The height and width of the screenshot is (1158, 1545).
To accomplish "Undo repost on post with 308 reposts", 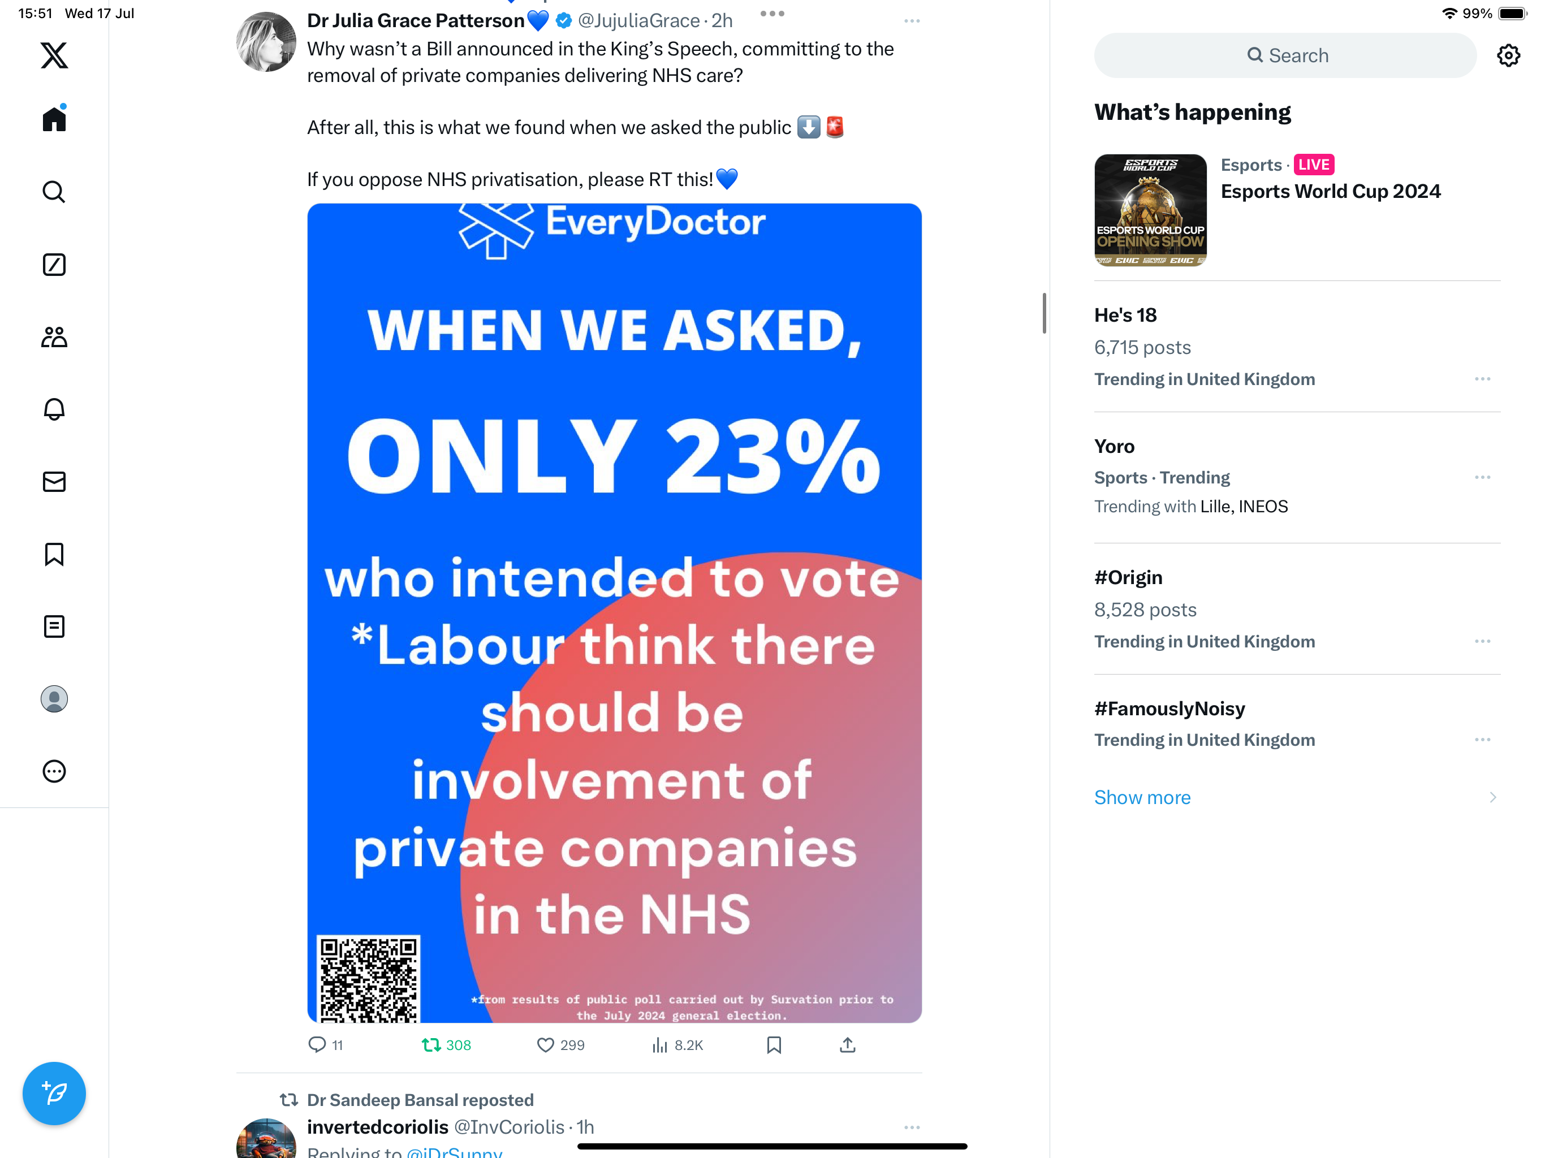I will click(x=431, y=1045).
